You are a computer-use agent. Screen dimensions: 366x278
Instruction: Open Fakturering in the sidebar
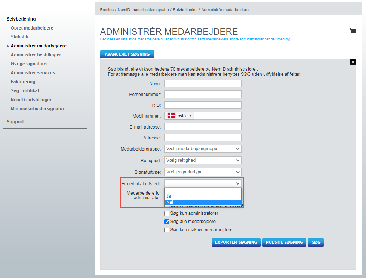point(23,82)
